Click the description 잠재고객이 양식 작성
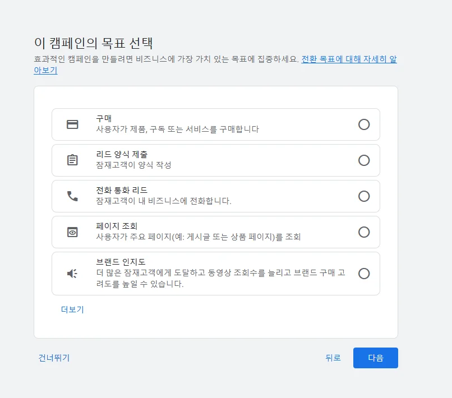 click(x=134, y=165)
